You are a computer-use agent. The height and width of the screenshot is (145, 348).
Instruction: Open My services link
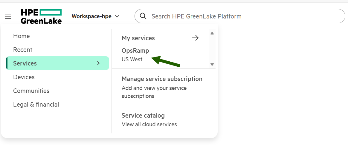[138, 38]
